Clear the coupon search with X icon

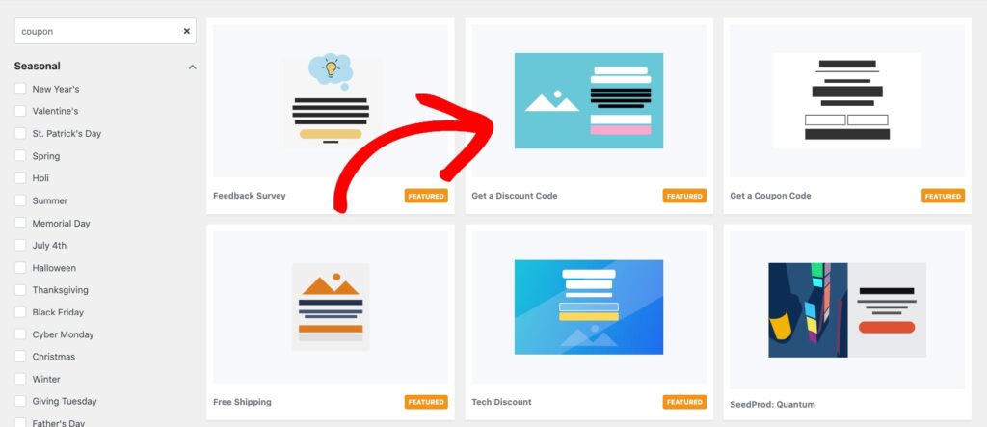186,31
